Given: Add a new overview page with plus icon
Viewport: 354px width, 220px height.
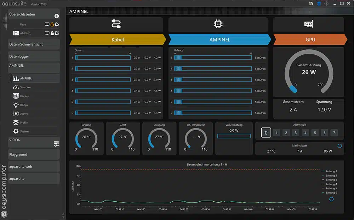Looking at the screenshot, I should [57, 16].
